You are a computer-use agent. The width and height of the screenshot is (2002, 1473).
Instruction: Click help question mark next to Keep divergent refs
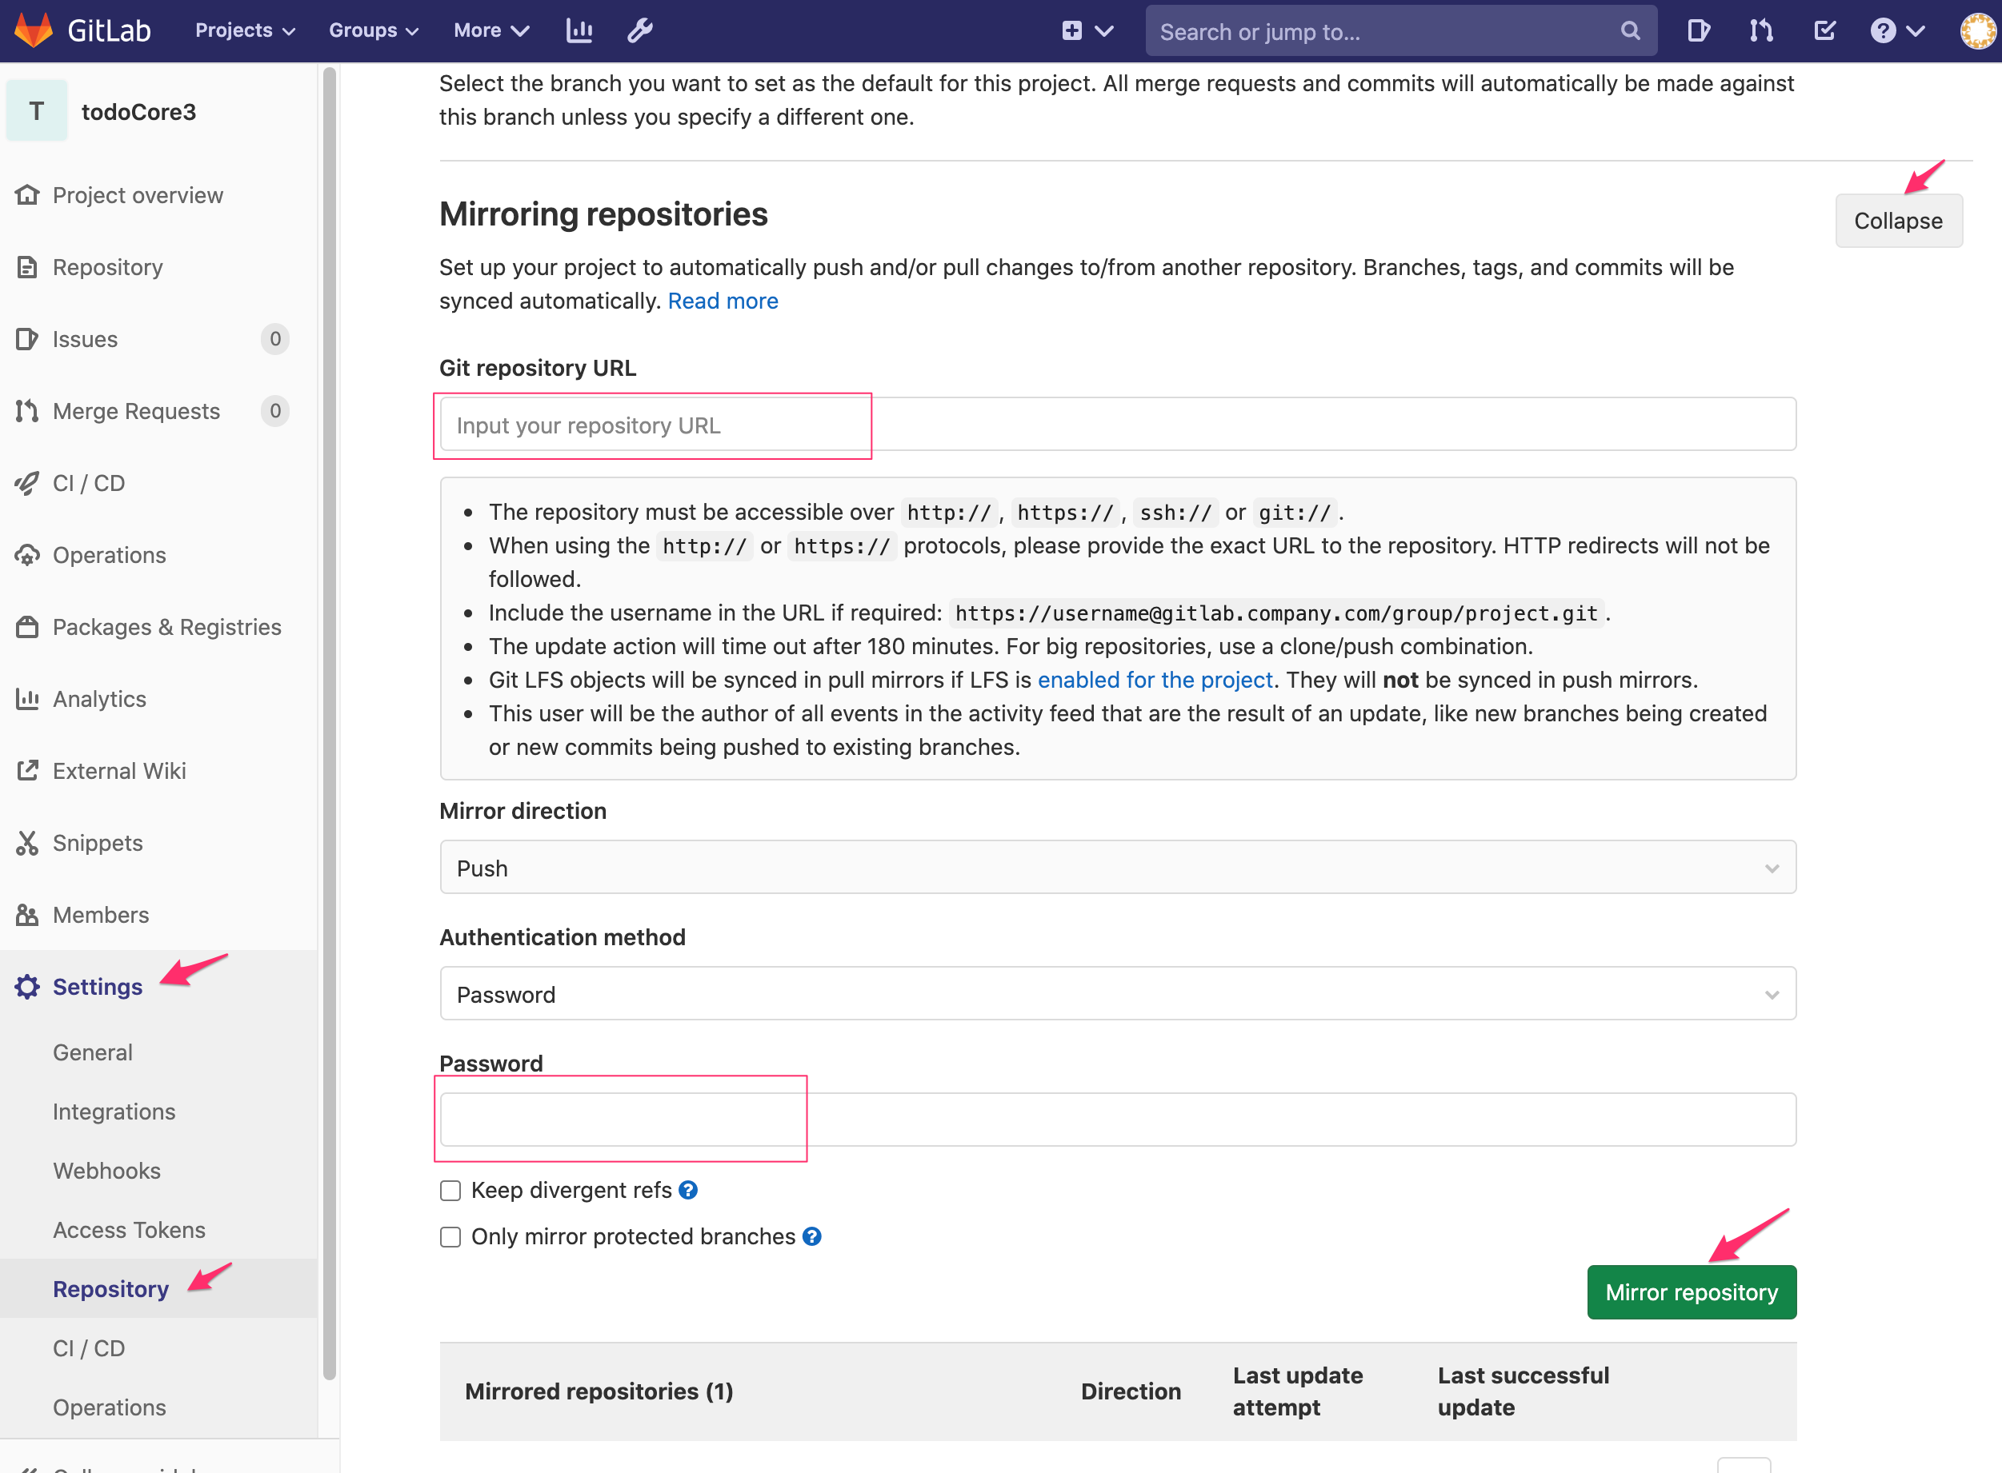coord(688,1191)
